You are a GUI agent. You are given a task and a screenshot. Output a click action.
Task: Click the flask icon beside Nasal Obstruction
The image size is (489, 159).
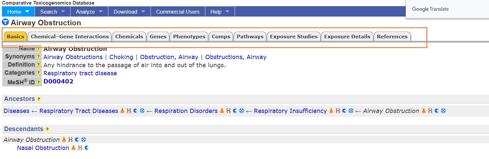73,148
